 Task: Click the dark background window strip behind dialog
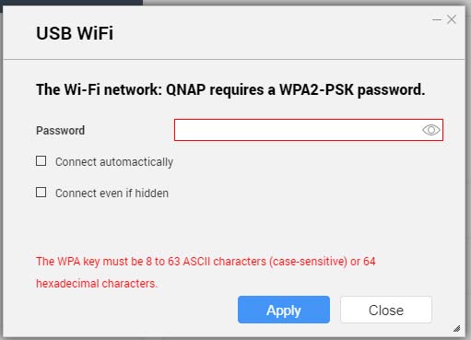(71, 2)
